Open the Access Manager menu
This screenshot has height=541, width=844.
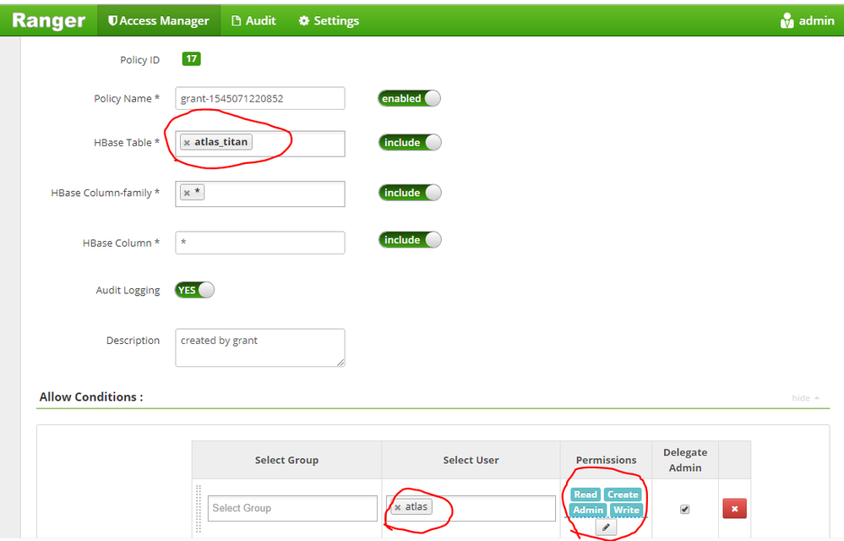(159, 20)
